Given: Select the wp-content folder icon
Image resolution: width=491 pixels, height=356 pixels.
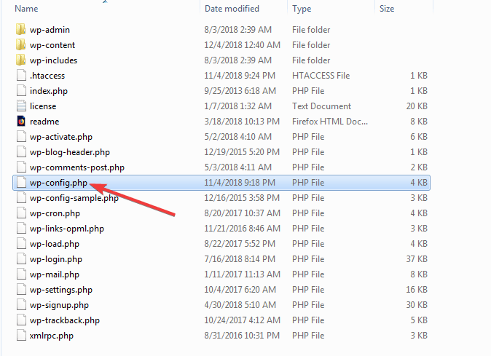Looking at the screenshot, I should click(x=21, y=45).
